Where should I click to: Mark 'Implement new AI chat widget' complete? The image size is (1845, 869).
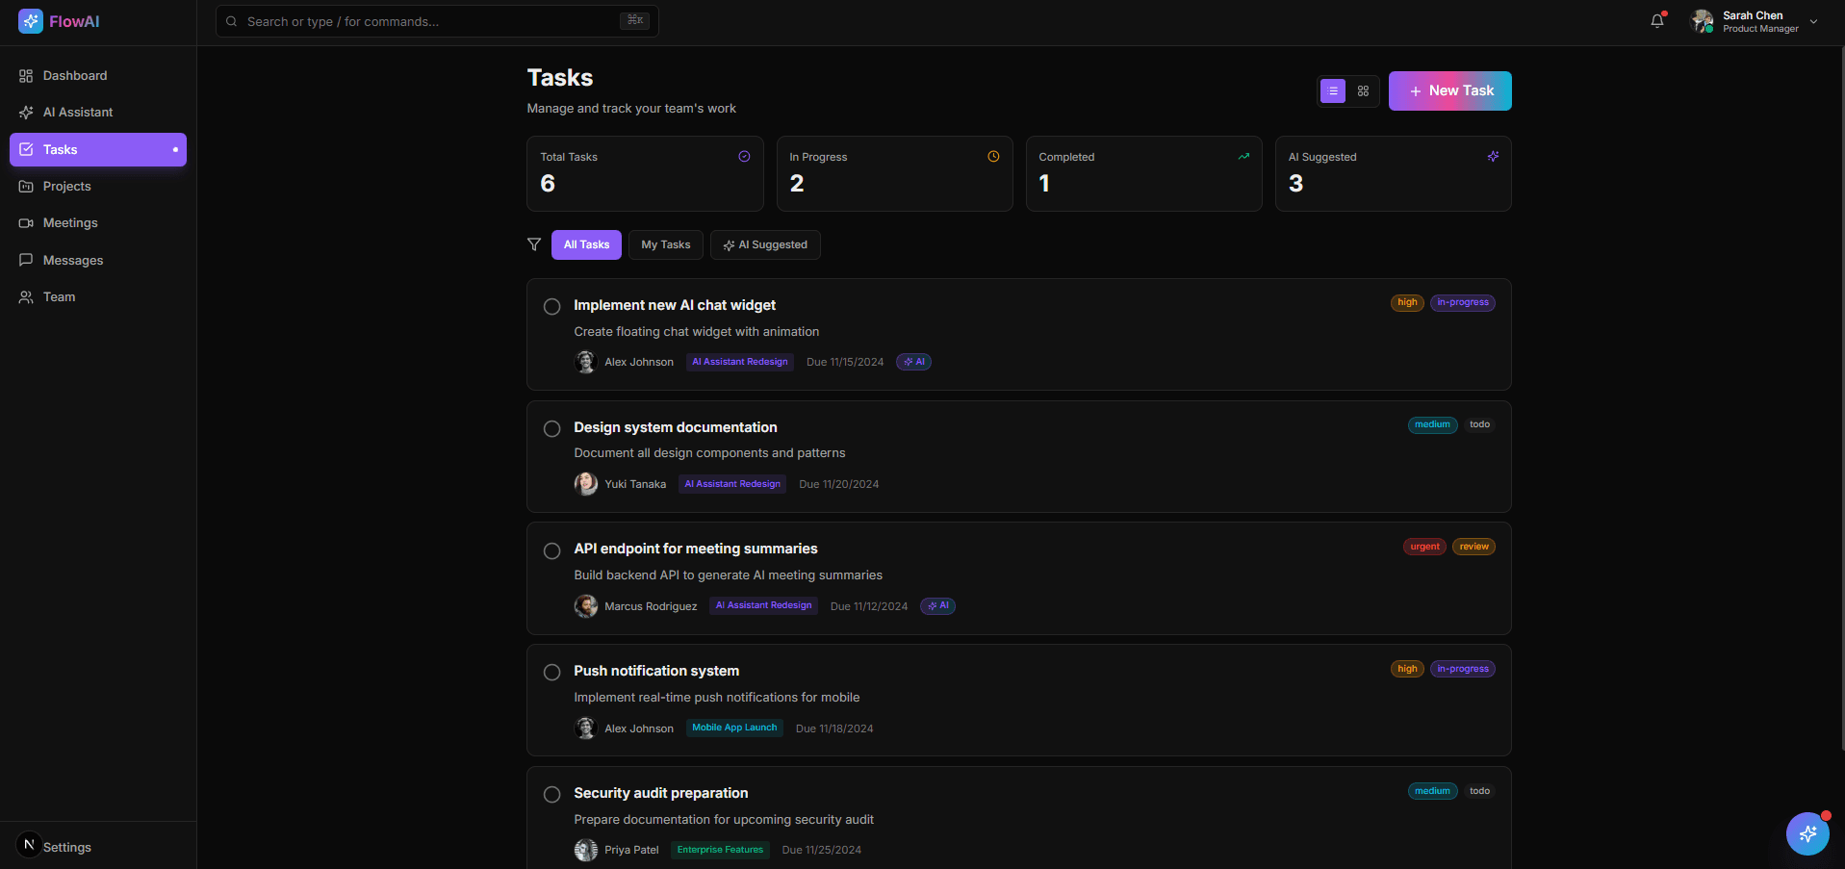pyautogui.click(x=551, y=306)
